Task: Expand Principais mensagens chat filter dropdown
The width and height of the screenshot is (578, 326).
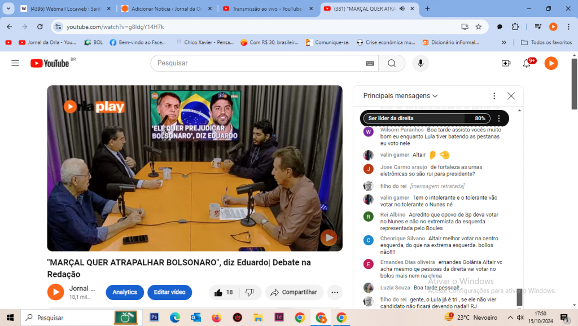Action: [x=400, y=96]
